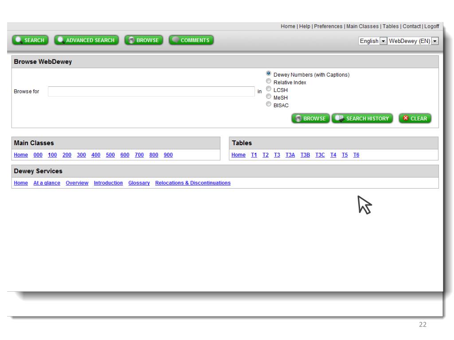Open Main Classes in top navigation
The height and width of the screenshot is (340, 454).
coord(362,26)
